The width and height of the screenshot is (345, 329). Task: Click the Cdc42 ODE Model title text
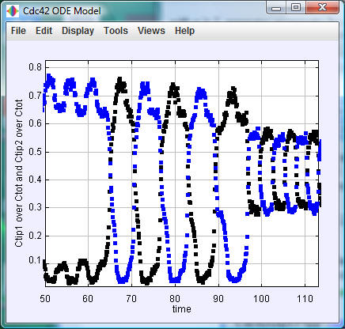[62, 11]
